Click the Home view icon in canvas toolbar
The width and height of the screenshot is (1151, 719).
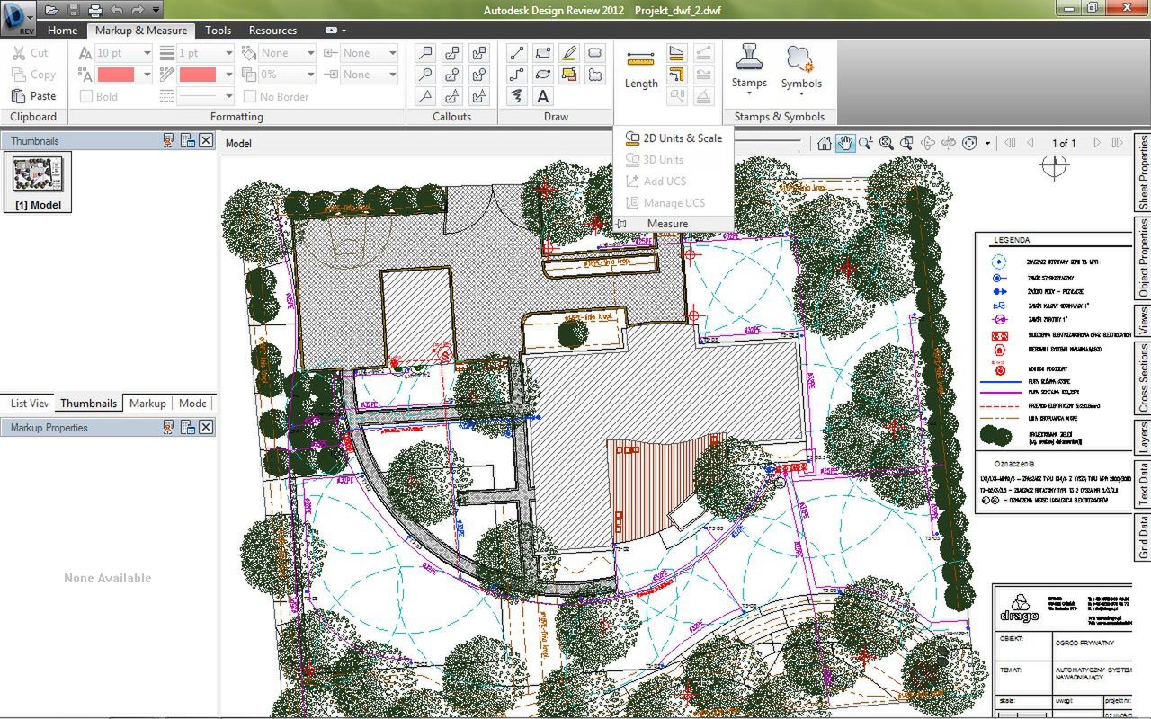tap(825, 143)
